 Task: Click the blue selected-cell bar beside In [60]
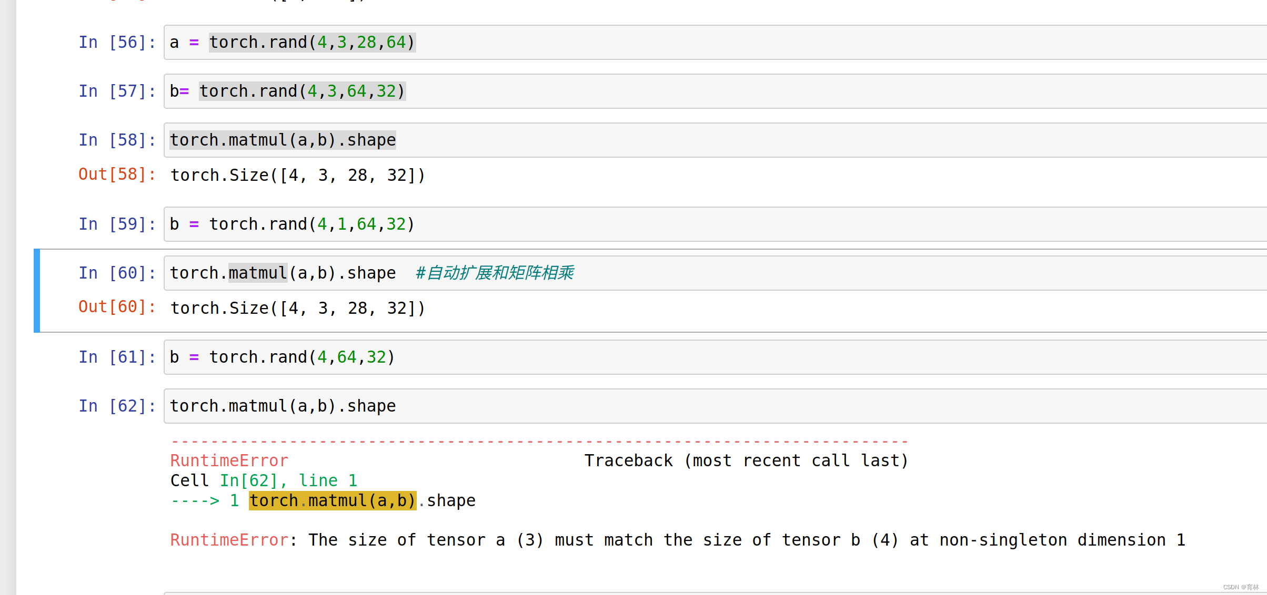pyautogui.click(x=37, y=291)
